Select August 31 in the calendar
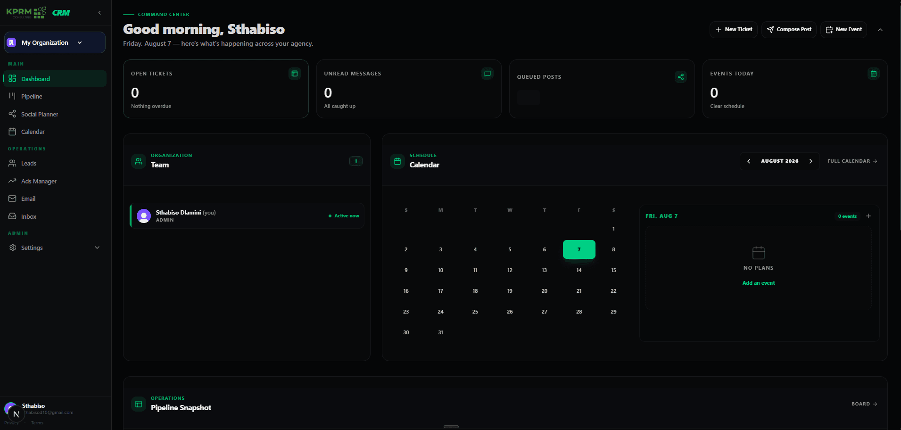 (441, 332)
